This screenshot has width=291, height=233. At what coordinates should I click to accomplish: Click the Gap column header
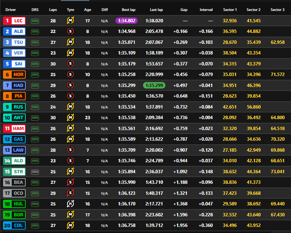(x=184, y=10)
